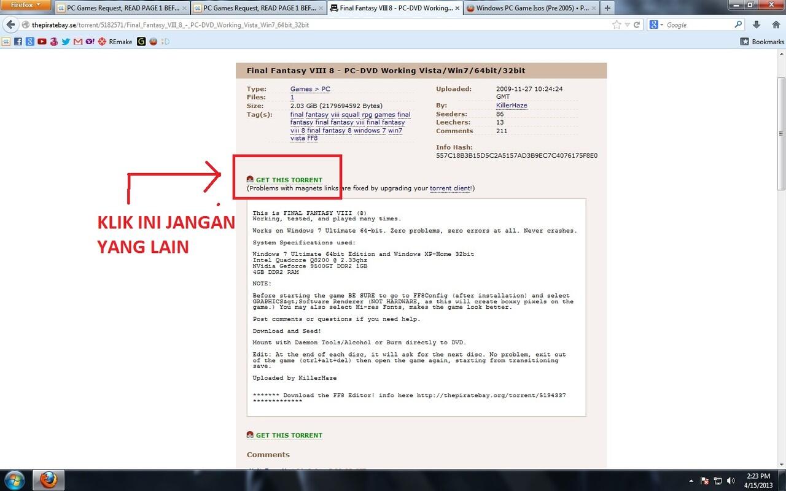Click the back navigation arrow
This screenshot has width=786, height=491.
point(10,25)
